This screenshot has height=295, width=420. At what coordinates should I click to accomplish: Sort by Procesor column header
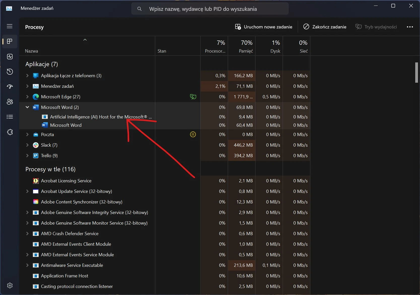(x=214, y=46)
